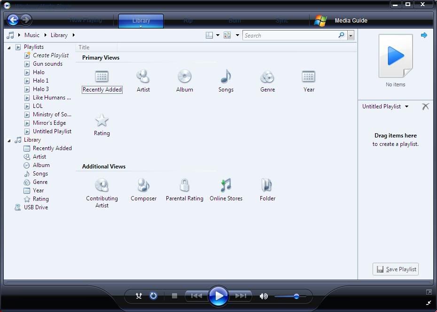Open the search options dropdown
The height and width of the screenshot is (312, 437).
[351, 36]
